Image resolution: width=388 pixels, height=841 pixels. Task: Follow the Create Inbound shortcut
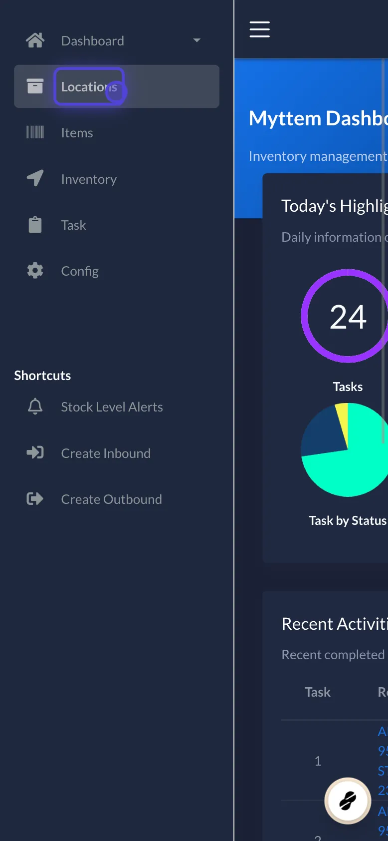pyautogui.click(x=117, y=453)
